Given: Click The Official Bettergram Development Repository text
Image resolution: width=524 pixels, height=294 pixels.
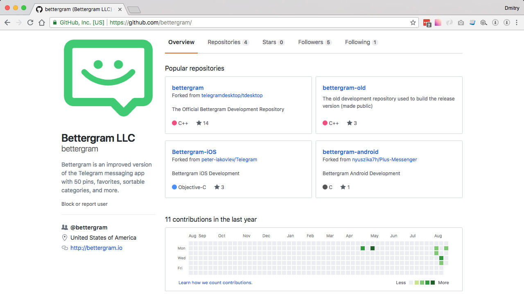Looking at the screenshot, I should (228, 109).
